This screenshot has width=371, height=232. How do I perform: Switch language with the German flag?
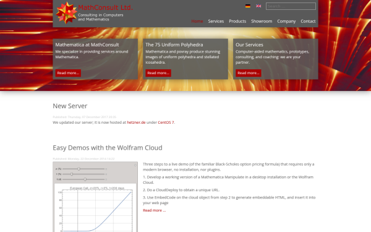pos(248,6)
